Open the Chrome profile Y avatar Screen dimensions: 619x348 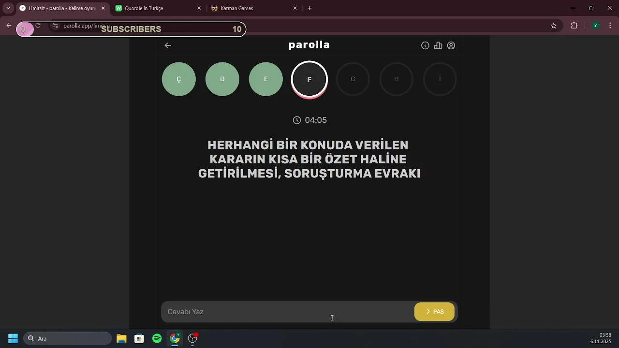(x=596, y=26)
